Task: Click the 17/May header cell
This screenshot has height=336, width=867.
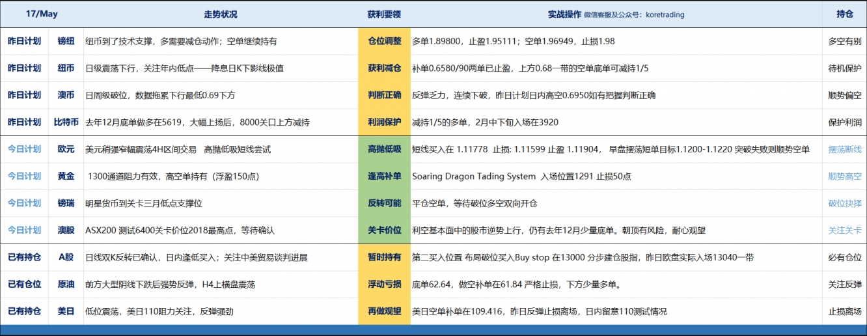Action: (x=42, y=14)
